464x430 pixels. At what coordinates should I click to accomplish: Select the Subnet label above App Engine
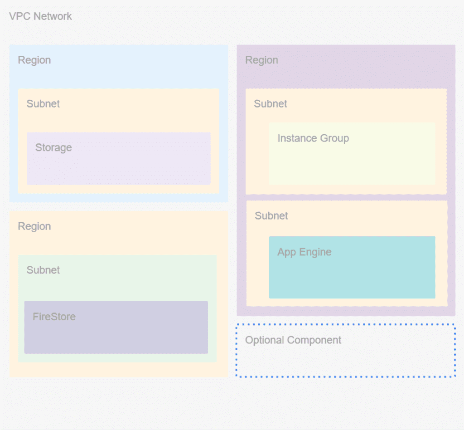click(271, 216)
